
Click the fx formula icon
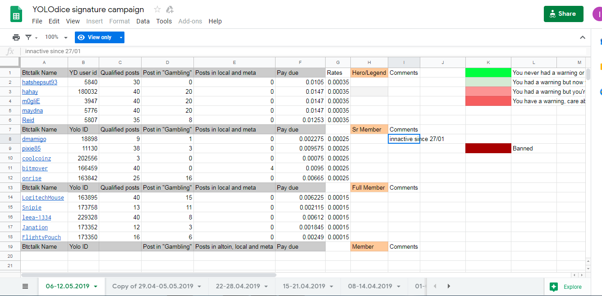[10, 51]
